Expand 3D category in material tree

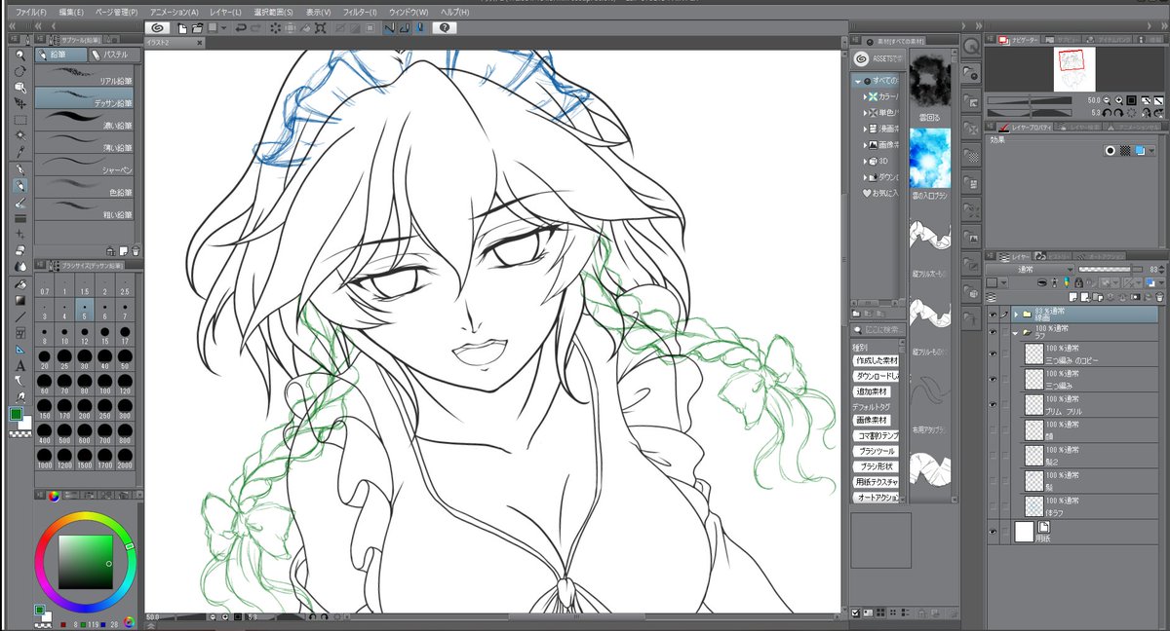pyautogui.click(x=864, y=161)
